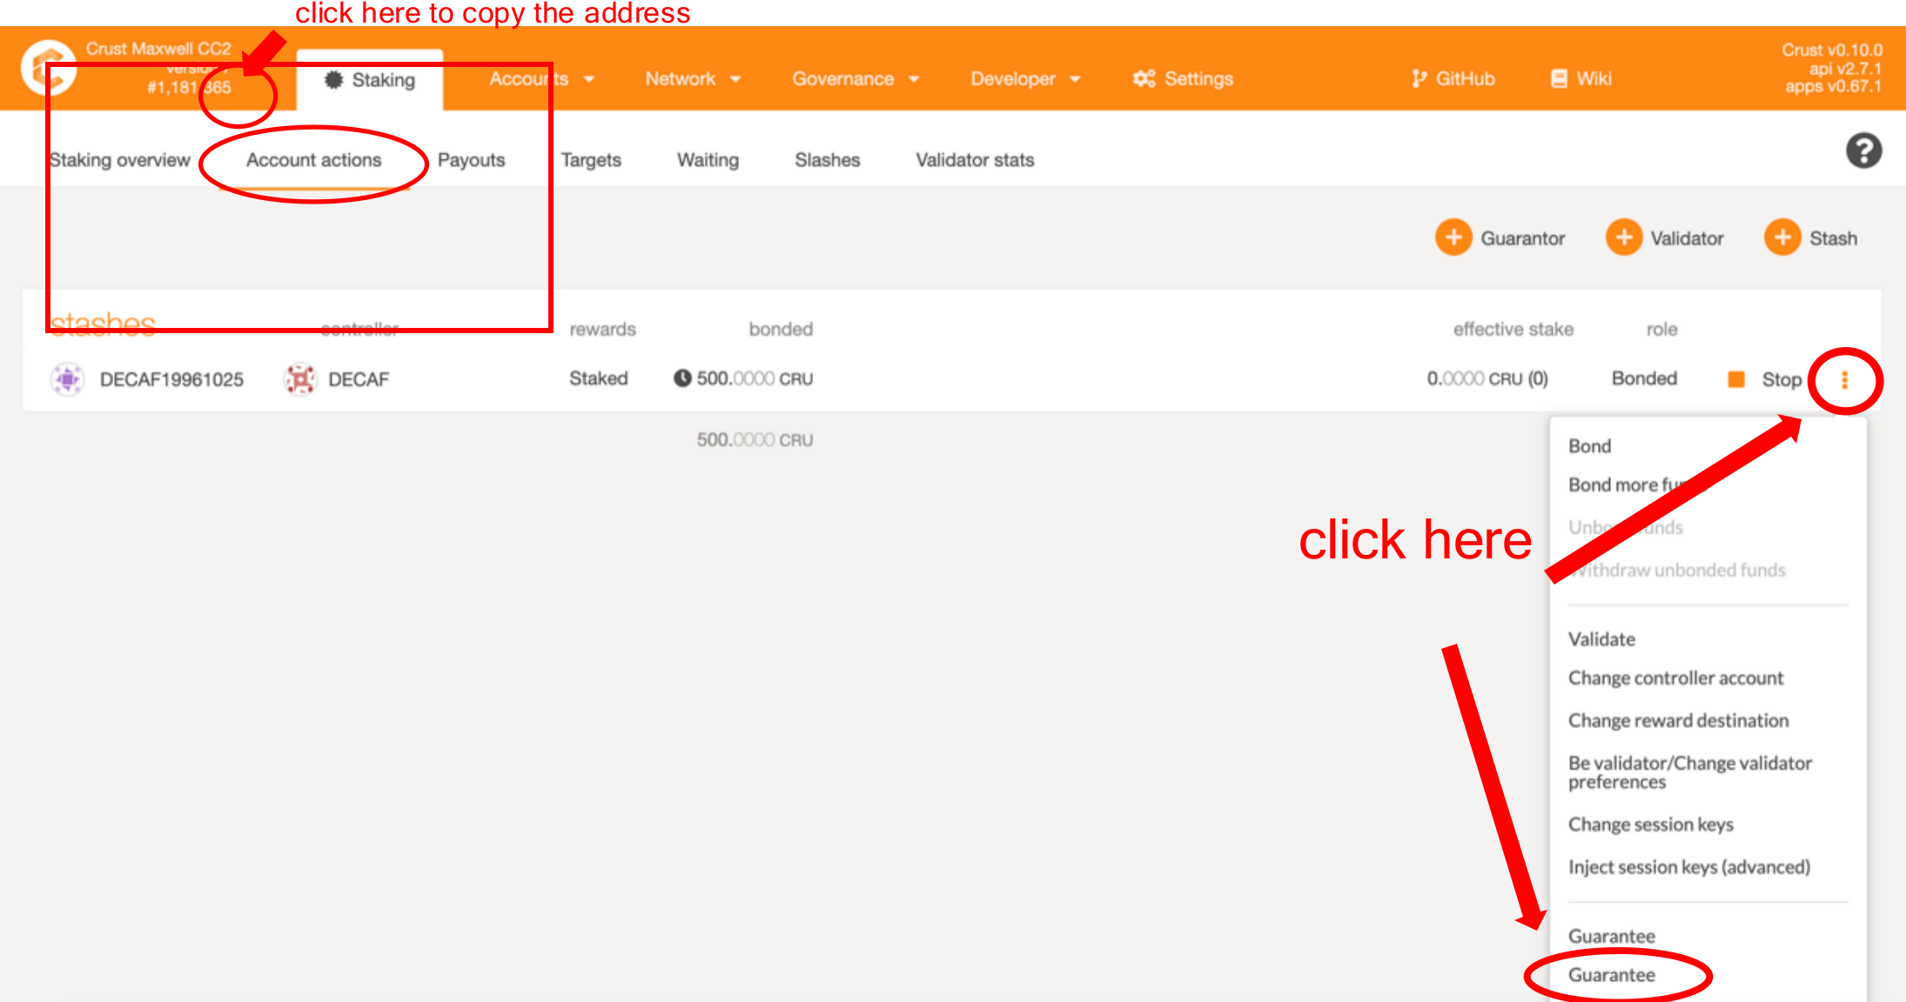Click the clock icon beside bonded amount

pos(682,378)
